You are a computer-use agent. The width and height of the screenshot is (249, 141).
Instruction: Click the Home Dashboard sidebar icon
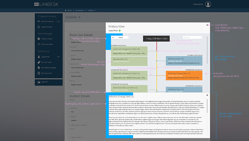coord(38,22)
